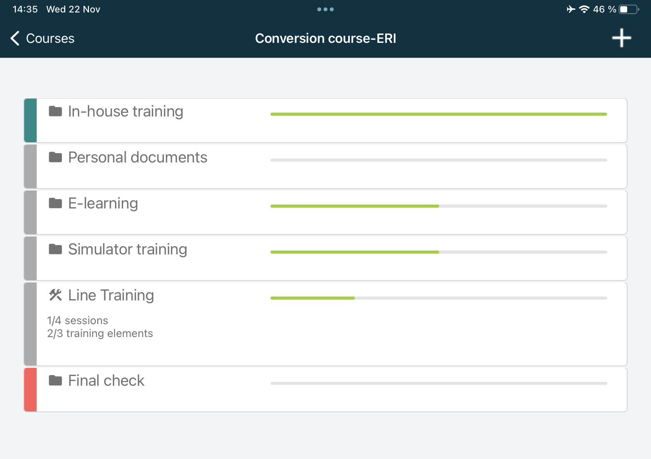Tap the battery status icon
Image resolution: width=651 pixels, height=459 pixels.
tap(628, 9)
